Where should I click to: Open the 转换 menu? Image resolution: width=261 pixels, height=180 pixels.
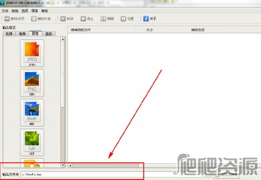[15, 11]
